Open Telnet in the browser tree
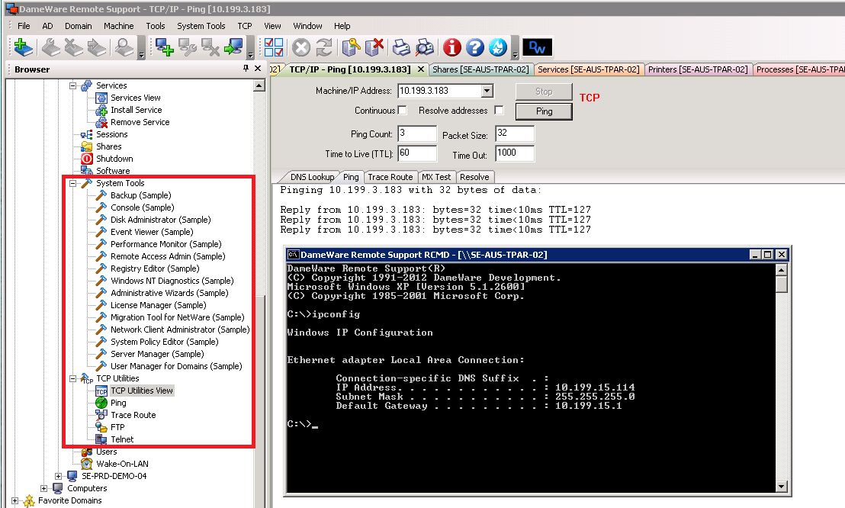This screenshot has height=508, width=845. 122,439
